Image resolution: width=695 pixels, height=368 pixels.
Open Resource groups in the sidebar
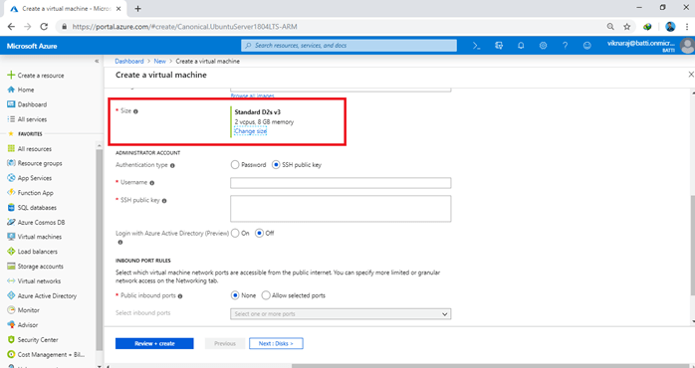pyautogui.click(x=35, y=163)
